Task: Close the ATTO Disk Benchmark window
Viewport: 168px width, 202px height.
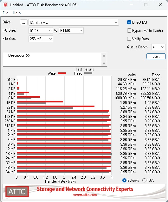Action: (x=160, y=5)
